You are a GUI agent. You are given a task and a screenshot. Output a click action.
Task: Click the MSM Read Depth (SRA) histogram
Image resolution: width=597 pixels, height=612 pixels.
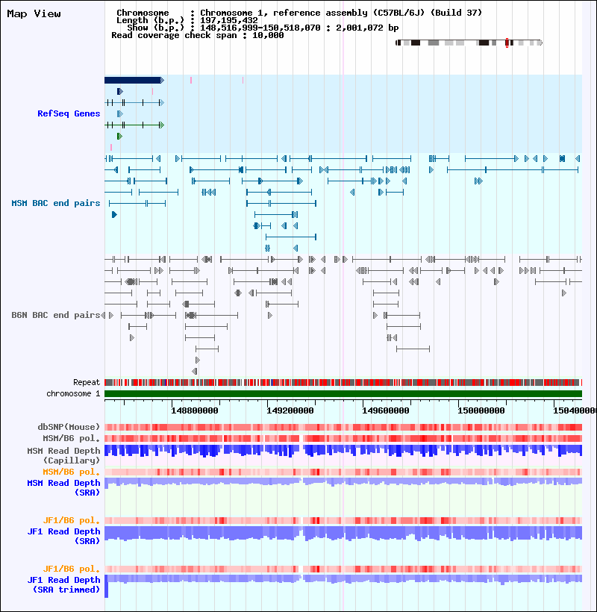343,482
